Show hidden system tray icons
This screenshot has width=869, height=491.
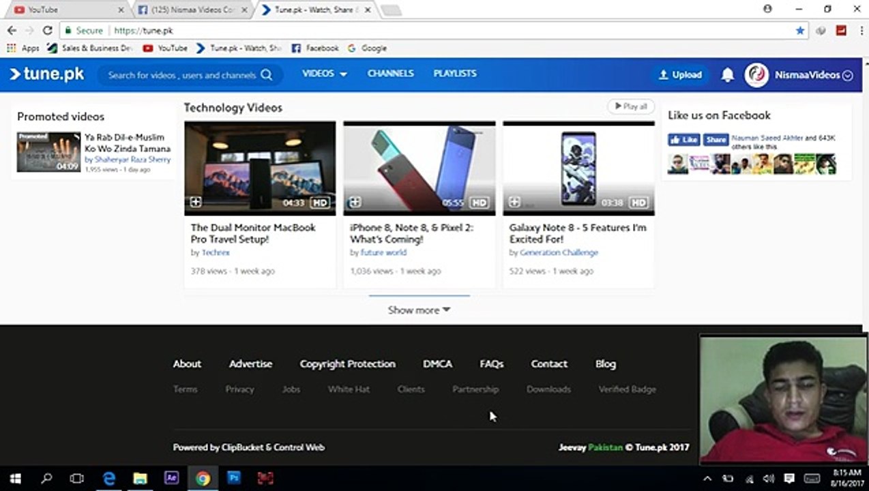[707, 479]
